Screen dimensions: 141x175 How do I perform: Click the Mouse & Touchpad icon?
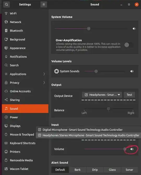tap(6, 134)
